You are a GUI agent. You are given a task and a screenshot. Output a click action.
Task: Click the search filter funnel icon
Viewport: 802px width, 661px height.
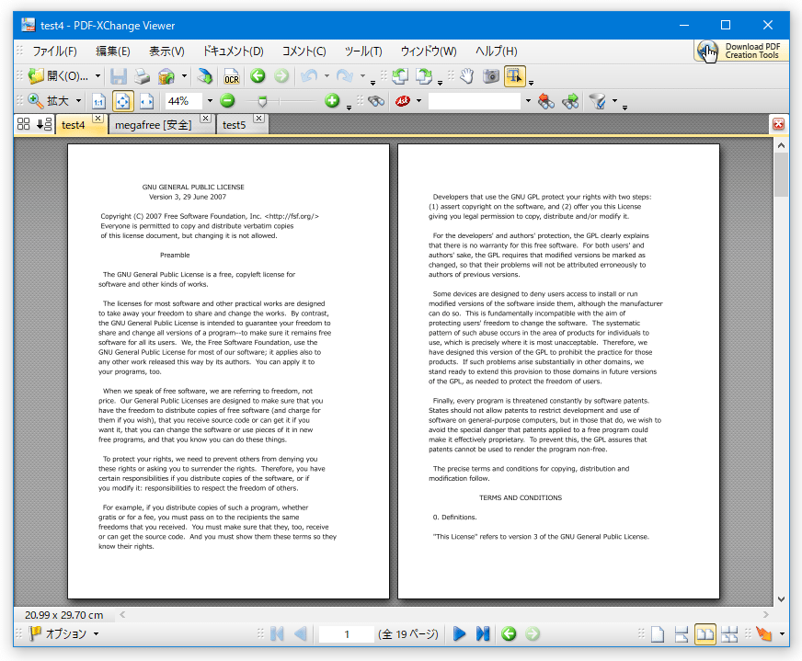tap(598, 101)
